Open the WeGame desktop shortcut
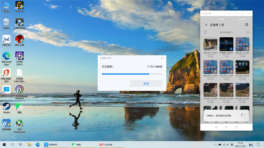264x148 pixels. 20,7
